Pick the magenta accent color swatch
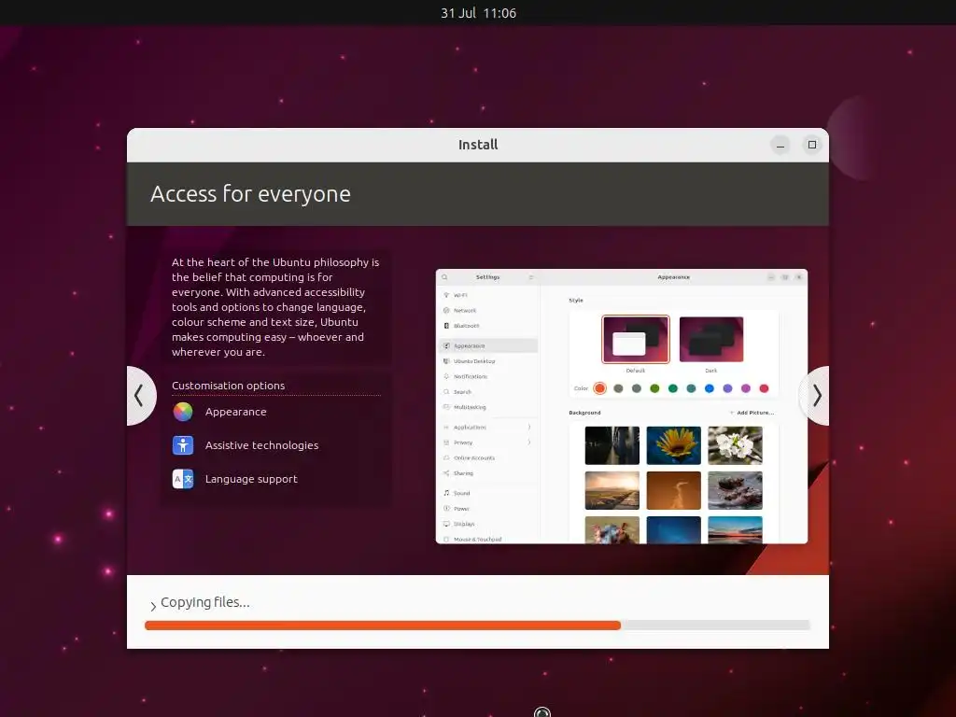The width and height of the screenshot is (956, 717). 746,388
